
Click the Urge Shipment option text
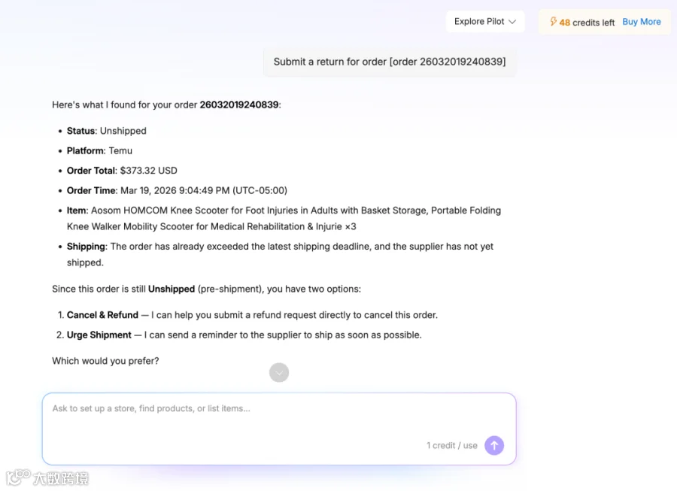pos(99,335)
